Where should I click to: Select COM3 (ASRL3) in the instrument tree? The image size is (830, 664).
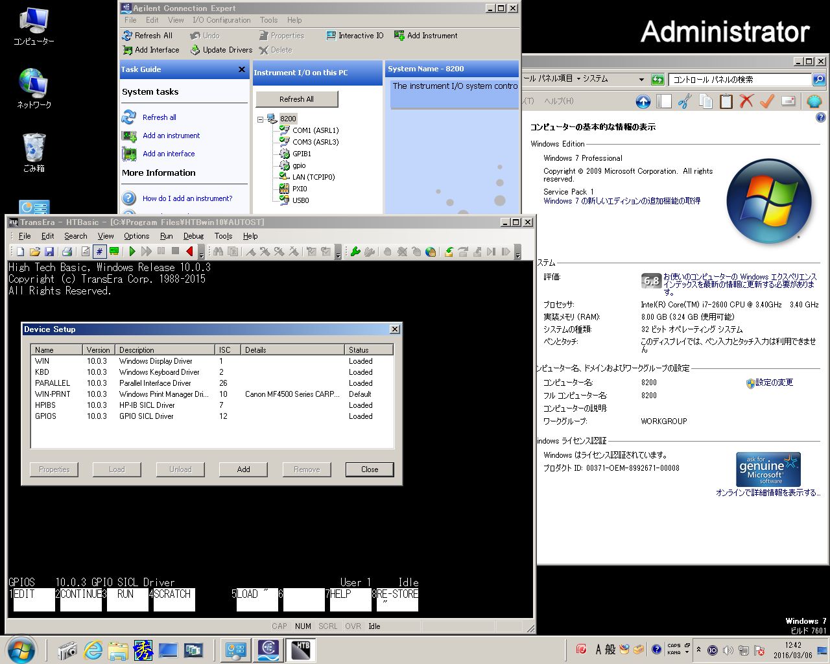pyautogui.click(x=315, y=142)
